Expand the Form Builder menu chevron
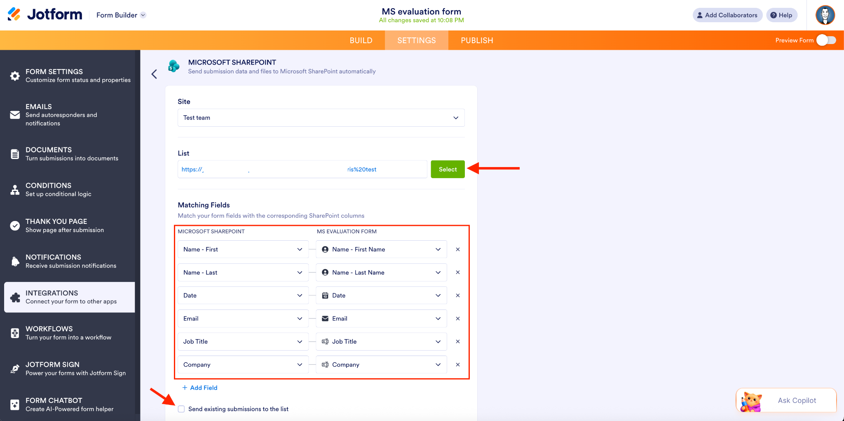This screenshot has width=844, height=421. tap(143, 15)
